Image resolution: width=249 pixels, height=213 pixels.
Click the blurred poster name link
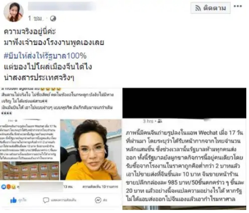(x=62, y=6)
